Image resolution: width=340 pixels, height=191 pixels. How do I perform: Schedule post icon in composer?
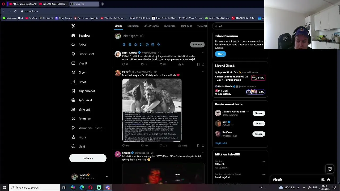[x=153, y=45]
